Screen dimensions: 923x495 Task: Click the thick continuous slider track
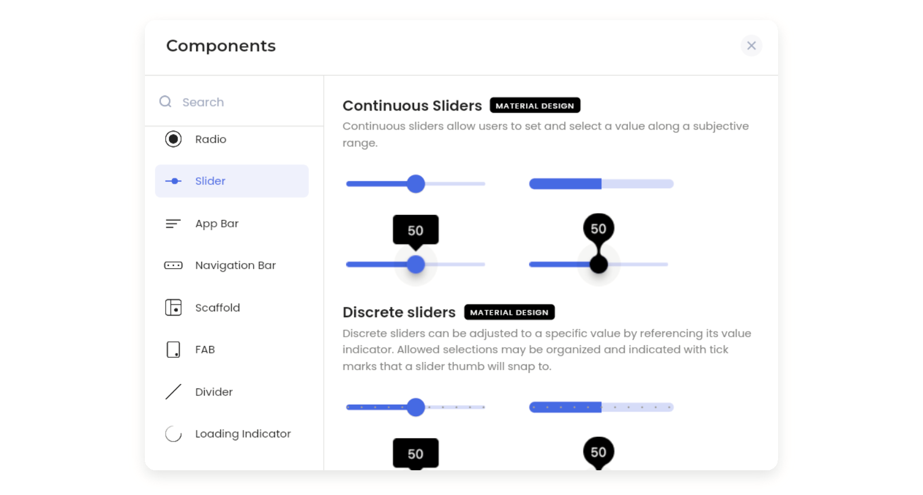(x=601, y=184)
